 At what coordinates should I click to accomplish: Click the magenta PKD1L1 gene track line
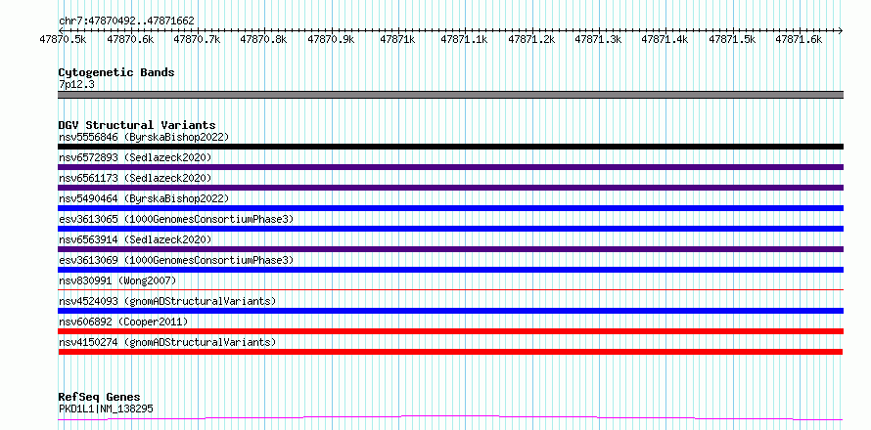pyautogui.click(x=450, y=417)
